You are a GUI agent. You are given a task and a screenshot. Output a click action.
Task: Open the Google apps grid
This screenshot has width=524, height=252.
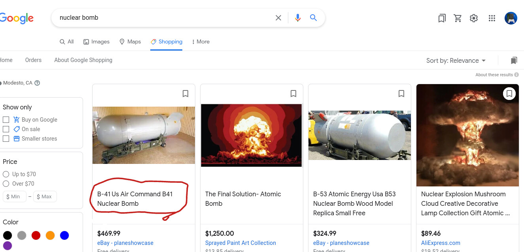(492, 18)
